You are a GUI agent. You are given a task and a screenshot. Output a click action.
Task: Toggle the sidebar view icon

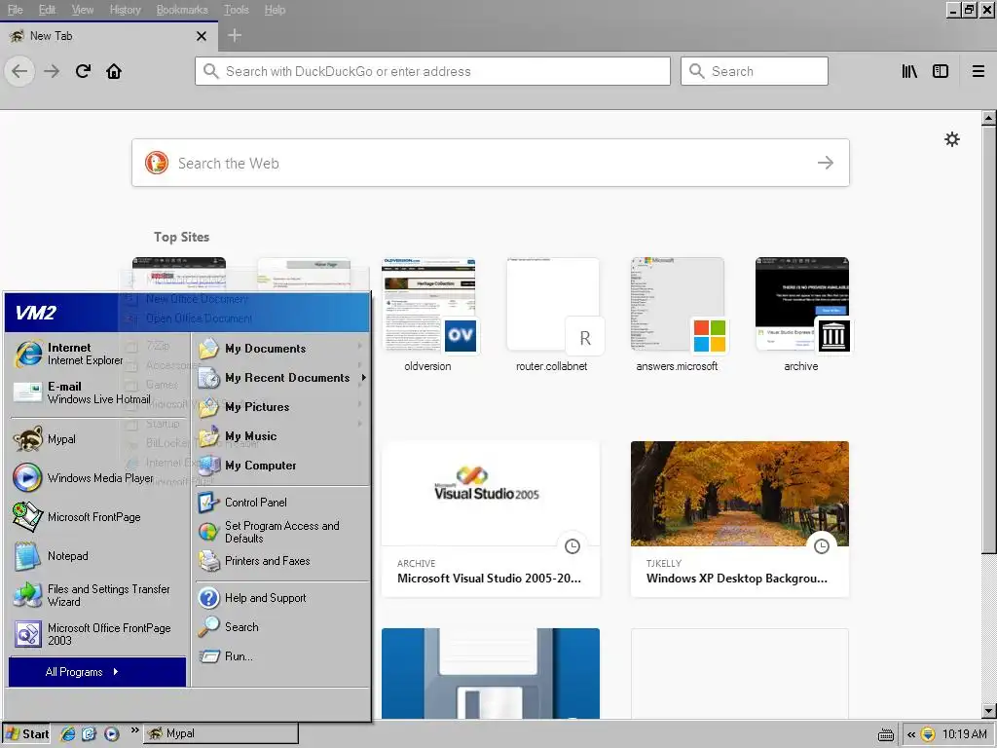pyautogui.click(x=941, y=71)
